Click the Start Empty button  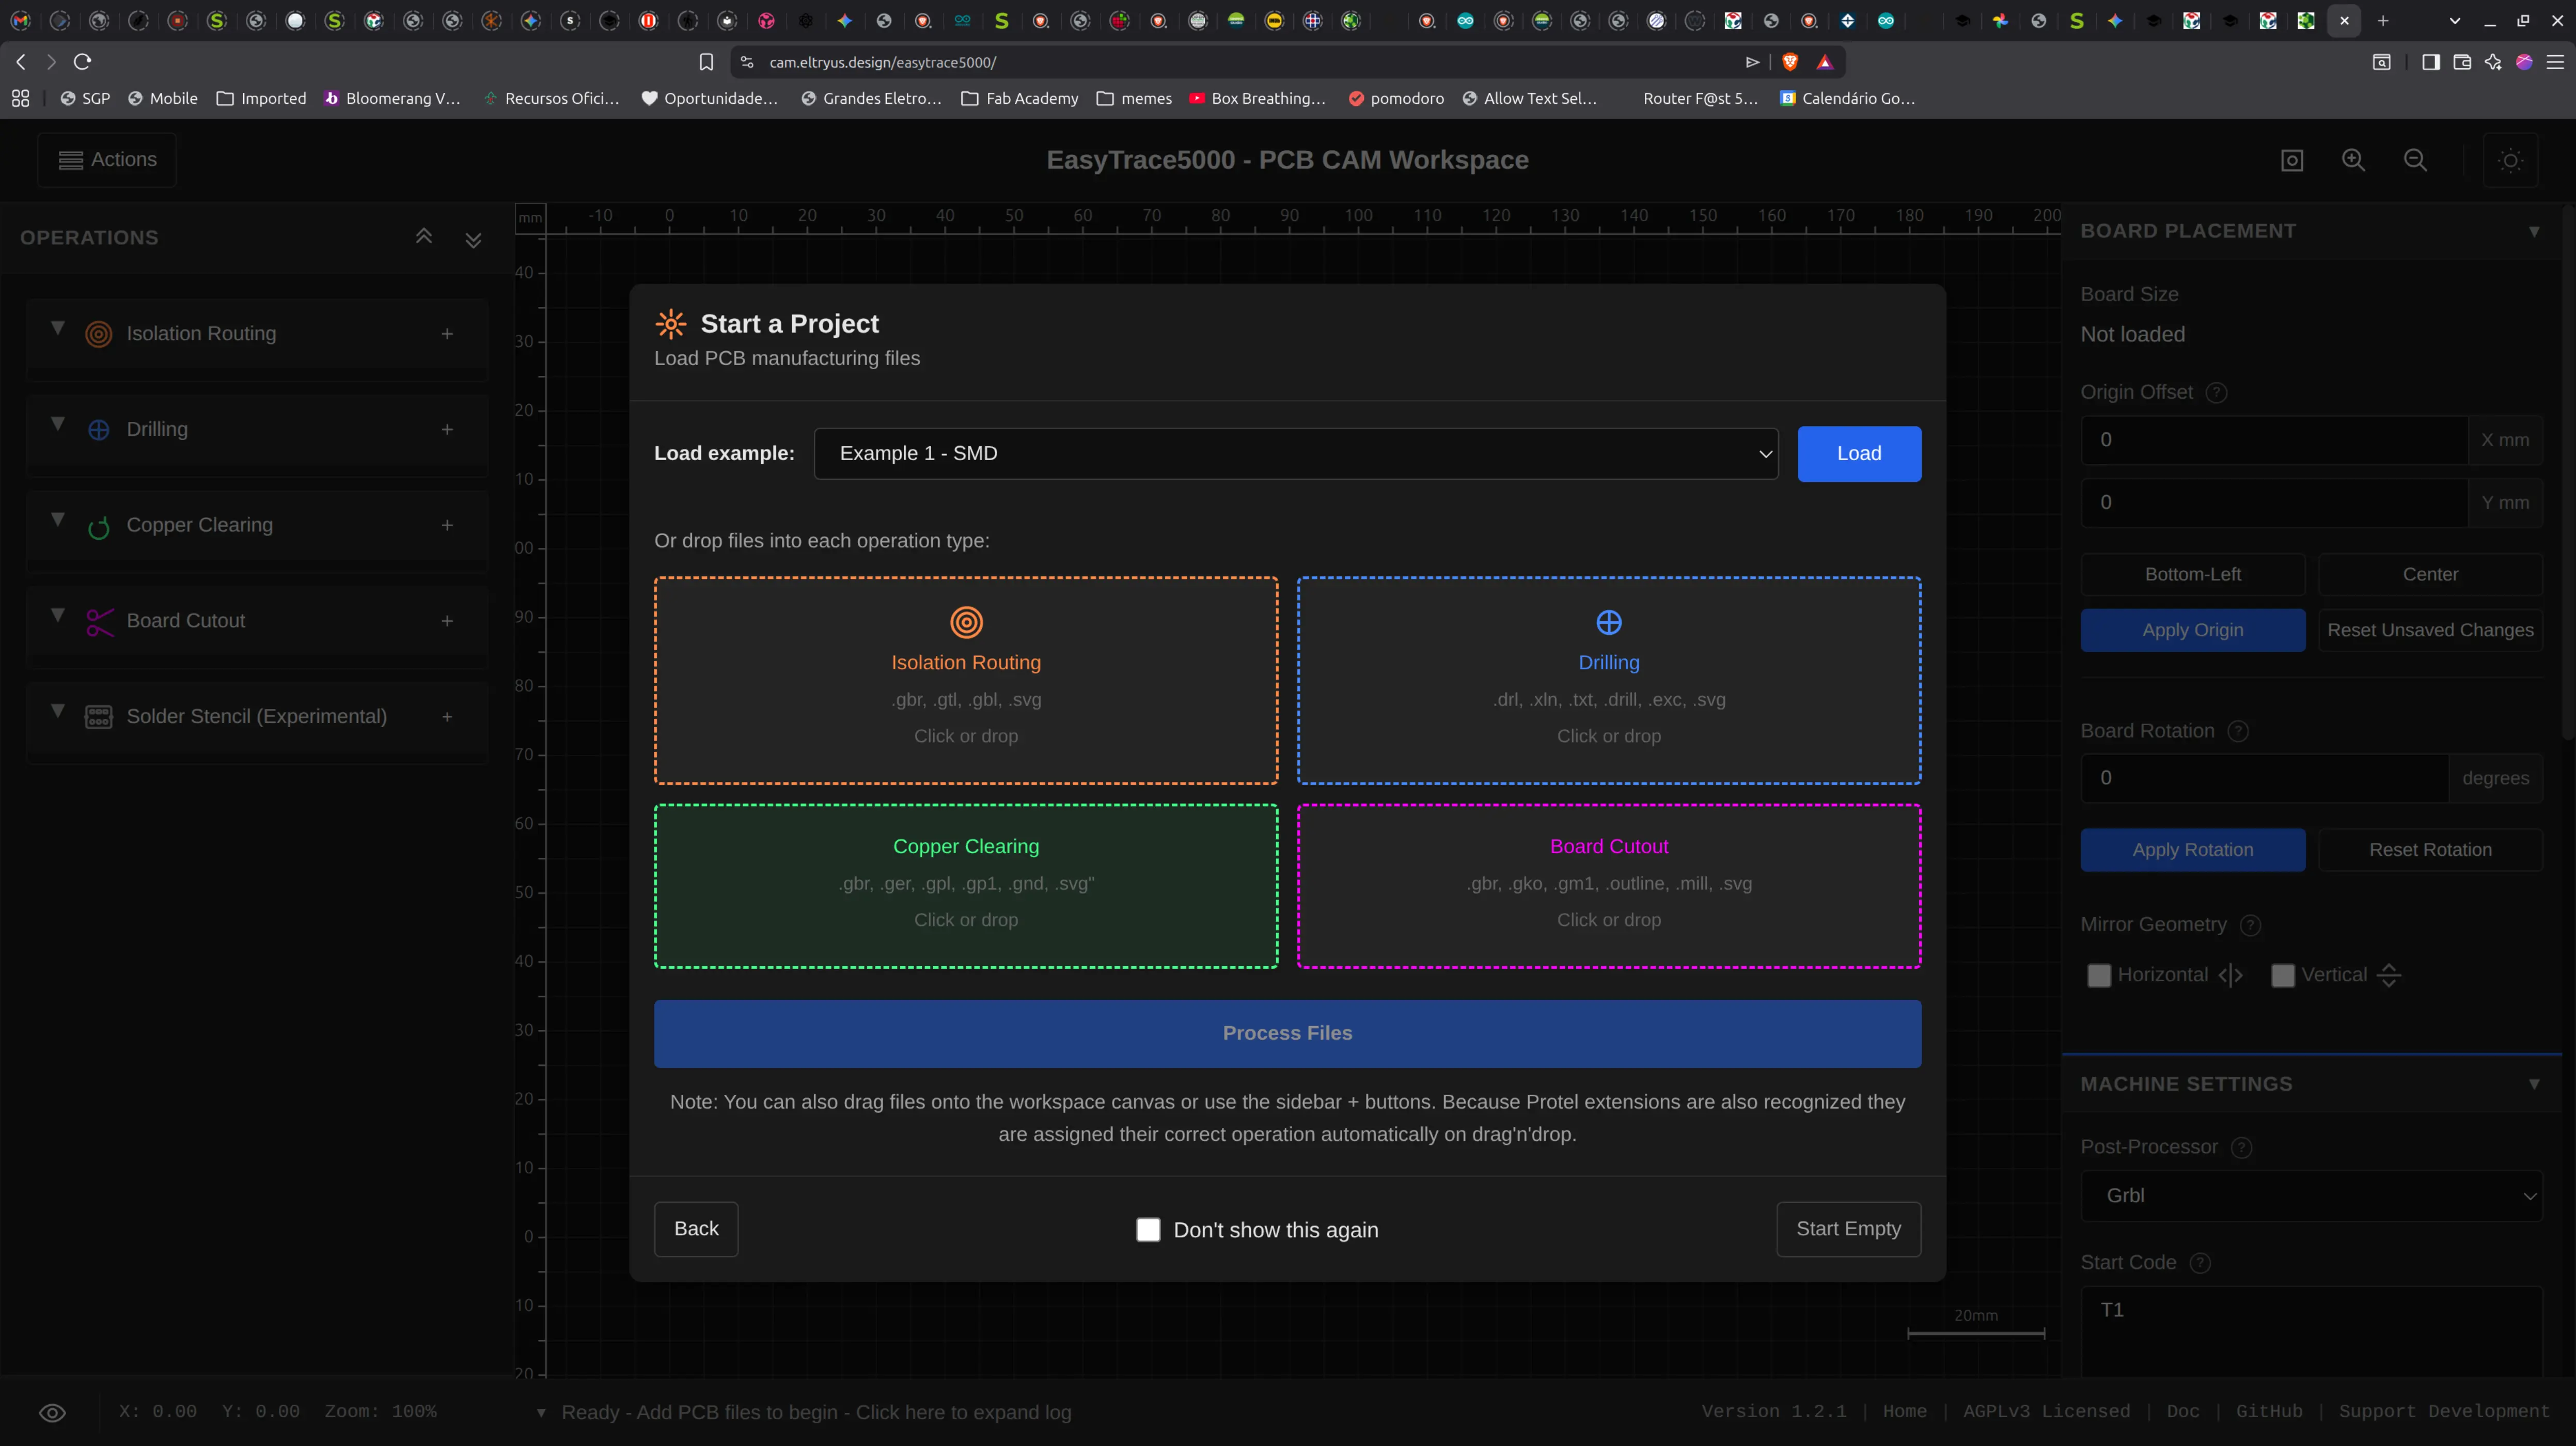tap(1848, 1229)
